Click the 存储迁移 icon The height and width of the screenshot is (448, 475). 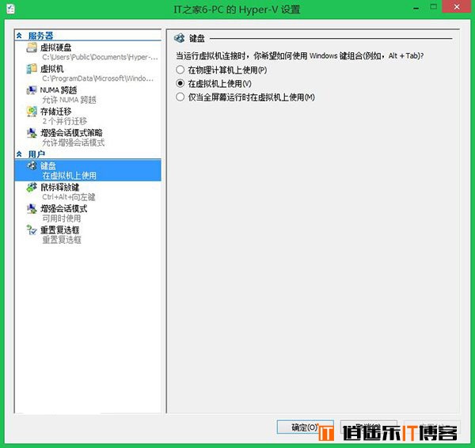click(x=32, y=111)
